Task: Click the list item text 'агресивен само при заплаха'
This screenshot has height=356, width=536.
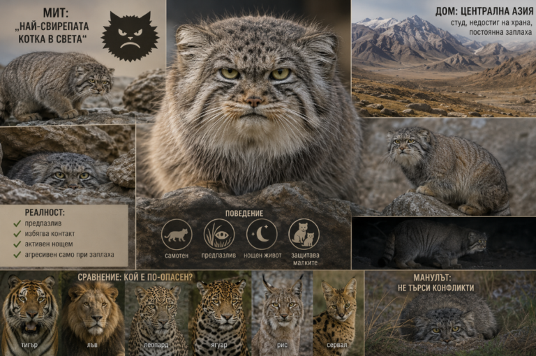Action: click(69, 255)
